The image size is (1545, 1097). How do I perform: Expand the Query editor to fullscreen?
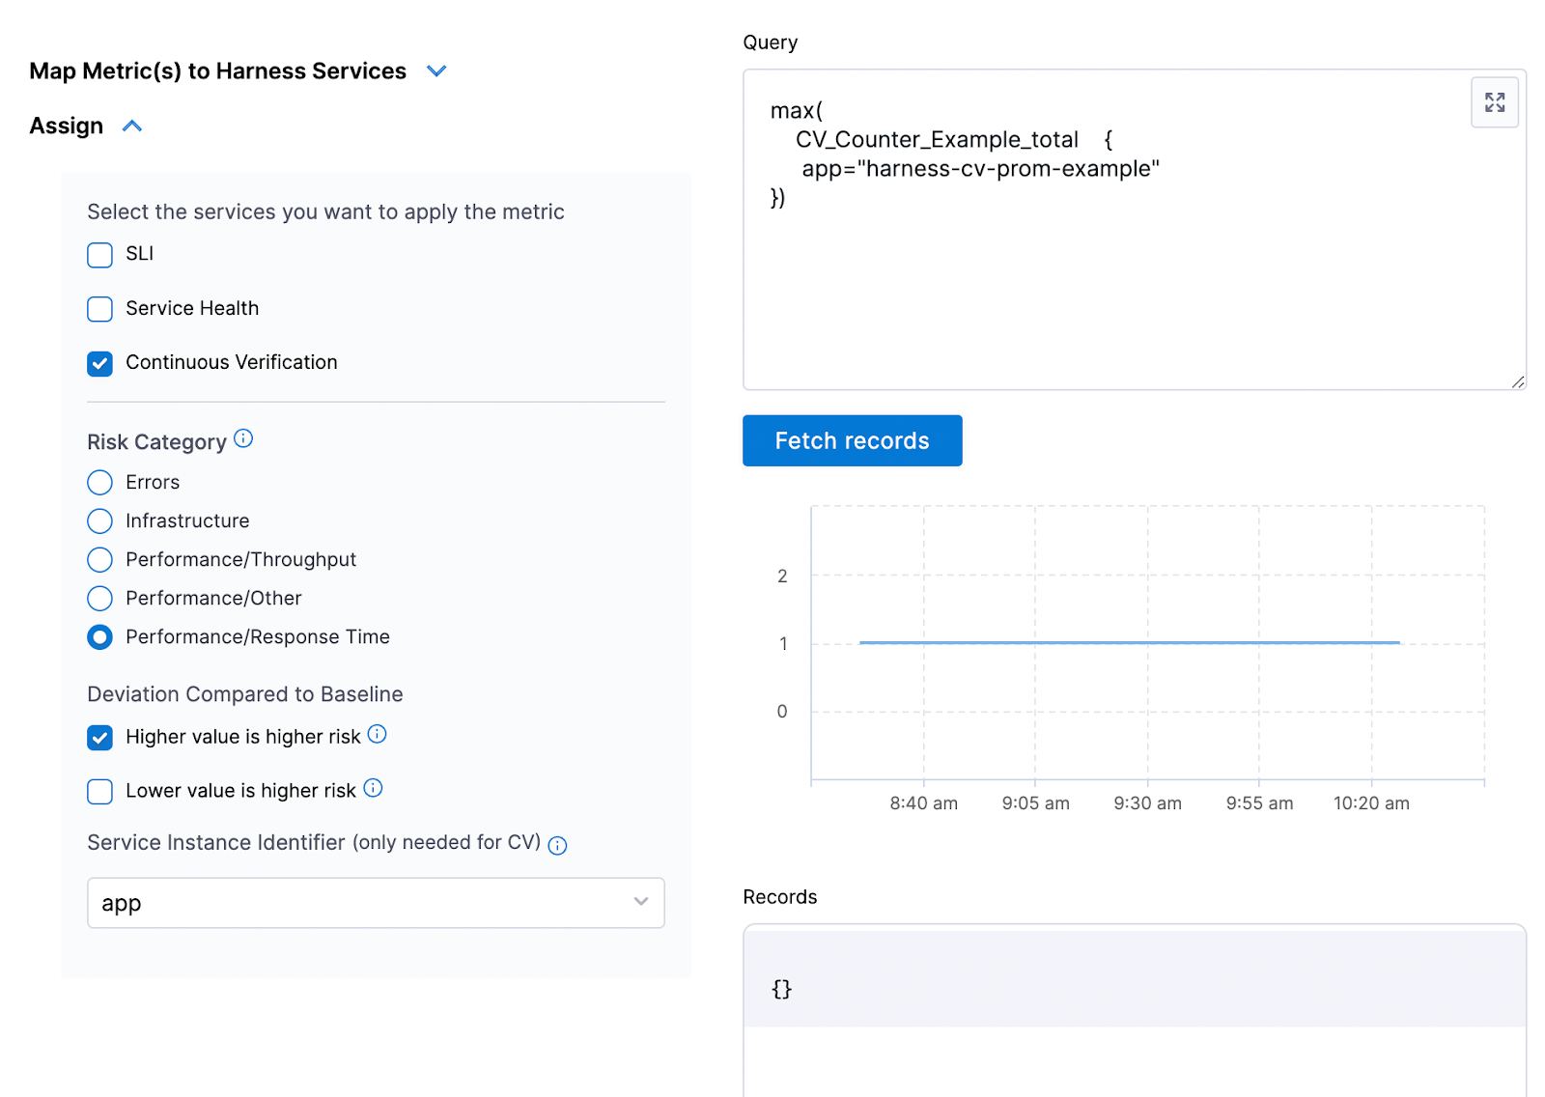(x=1494, y=102)
